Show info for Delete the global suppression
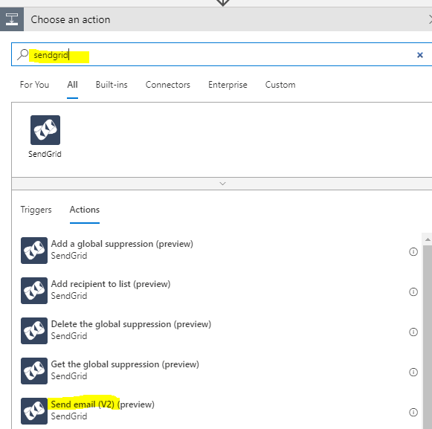432x429 pixels. [x=413, y=332]
